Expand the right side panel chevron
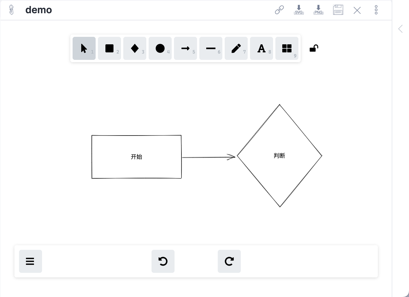Screen dimensions: 409x297 coord(400,29)
